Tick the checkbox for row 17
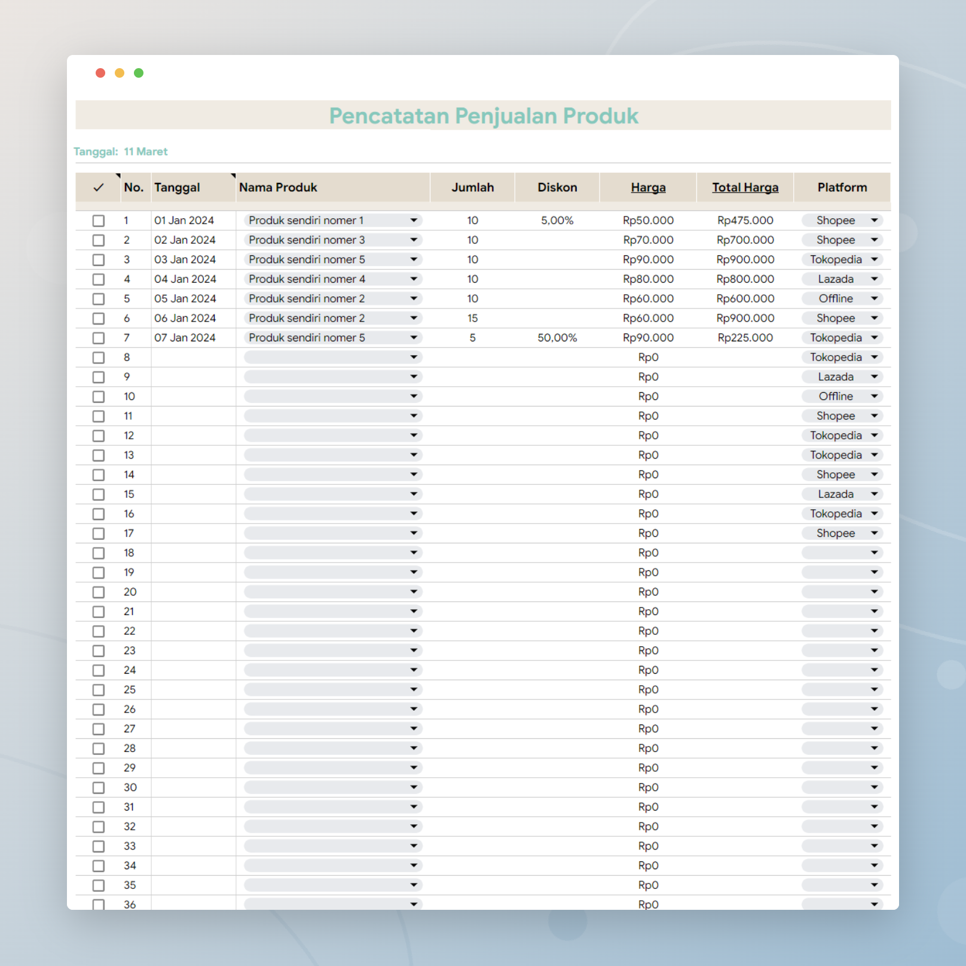This screenshot has height=966, width=966. point(99,534)
